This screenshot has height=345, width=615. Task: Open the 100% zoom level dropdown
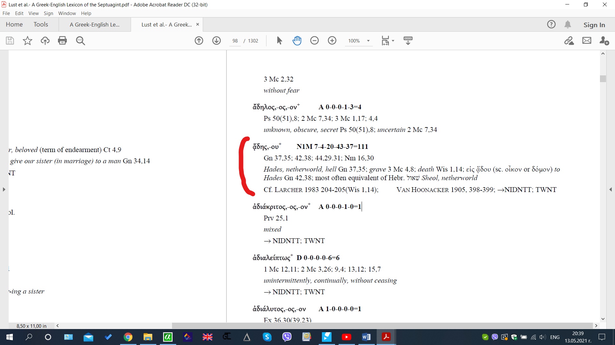tap(368, 41)
